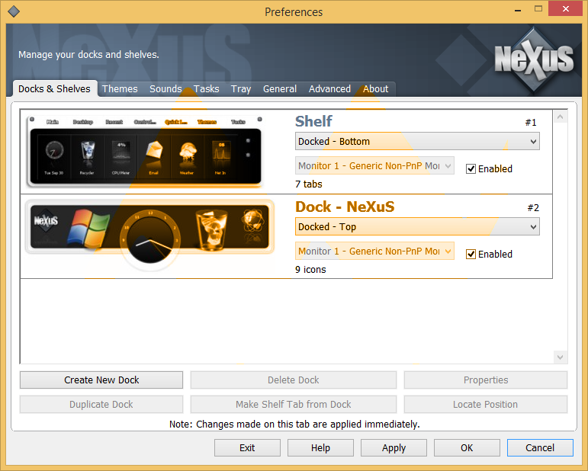This screenshot has width=588, height=471.
Task: Click dock list scrollbar up arrow
Action: (561, 117)
